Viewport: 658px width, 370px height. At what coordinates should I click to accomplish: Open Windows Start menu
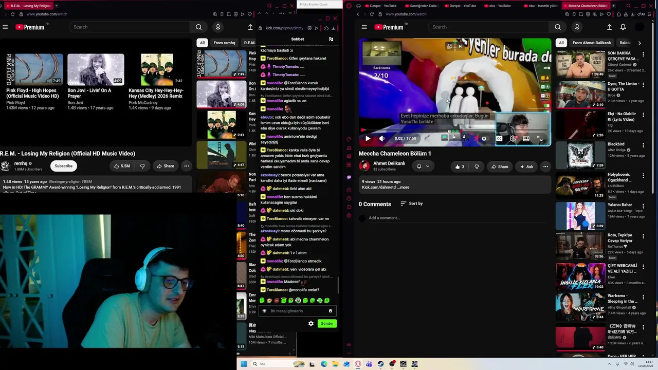click(x=244, y=364)
